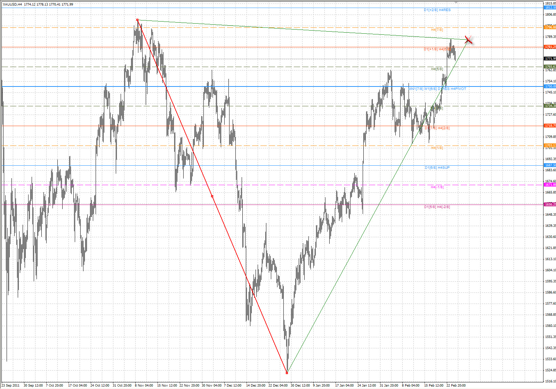The width and height of the screenshot is (556, 389).
Task: Click the black current price tag 1771.99
Action: click(x=550, y=59)
